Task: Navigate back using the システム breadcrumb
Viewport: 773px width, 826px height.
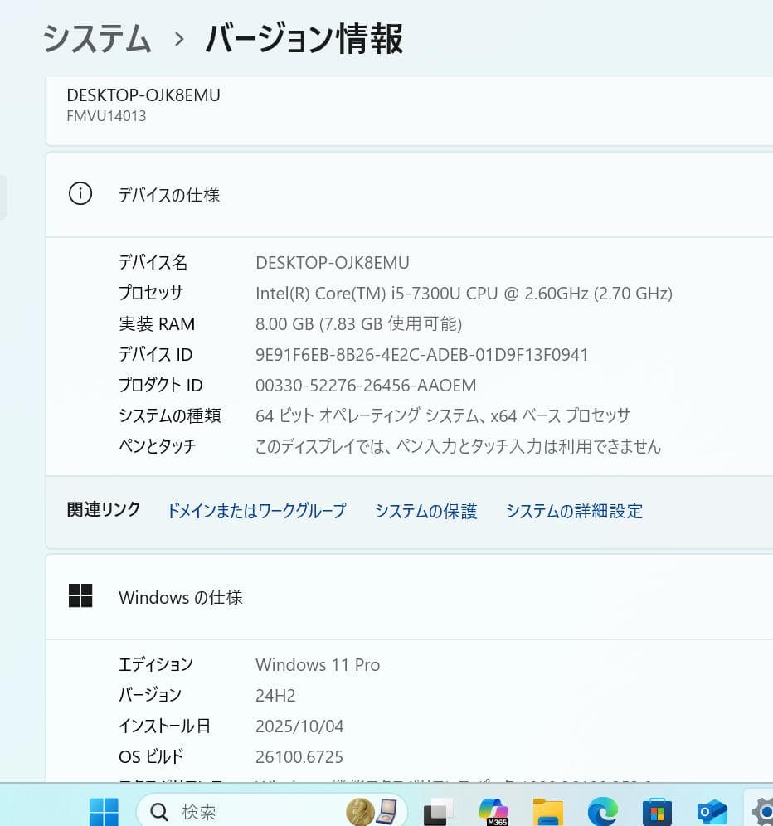Action: [x=95, y=38]
